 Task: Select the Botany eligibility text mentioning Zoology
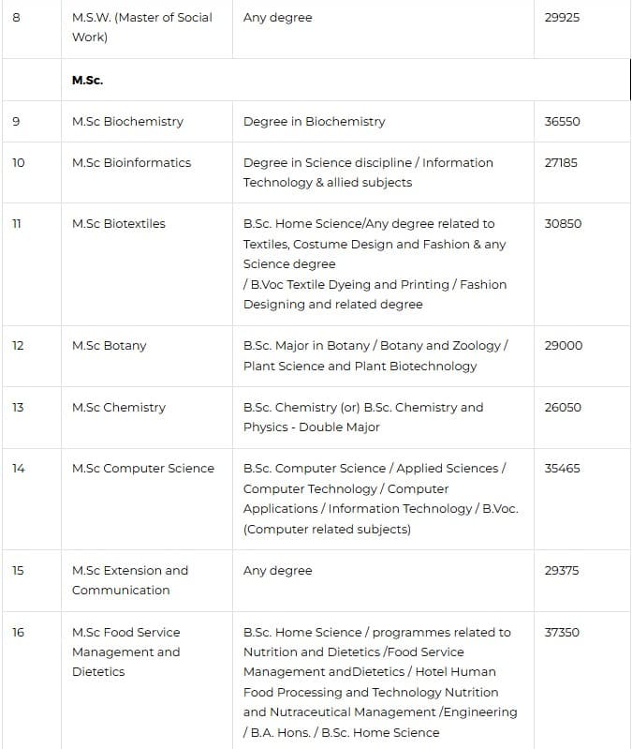pos(375,355)
